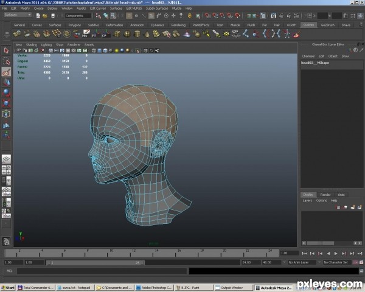Click the play backwards button
This screenshot has height=292, width=365.
328,253
